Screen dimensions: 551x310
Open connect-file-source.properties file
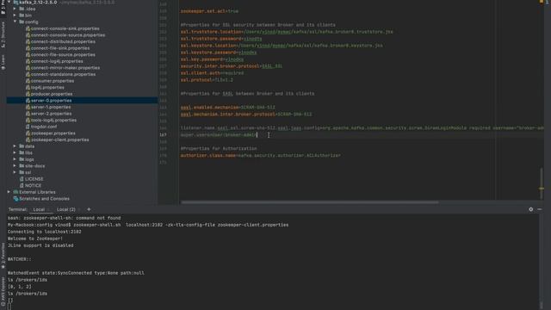(63, 55)
